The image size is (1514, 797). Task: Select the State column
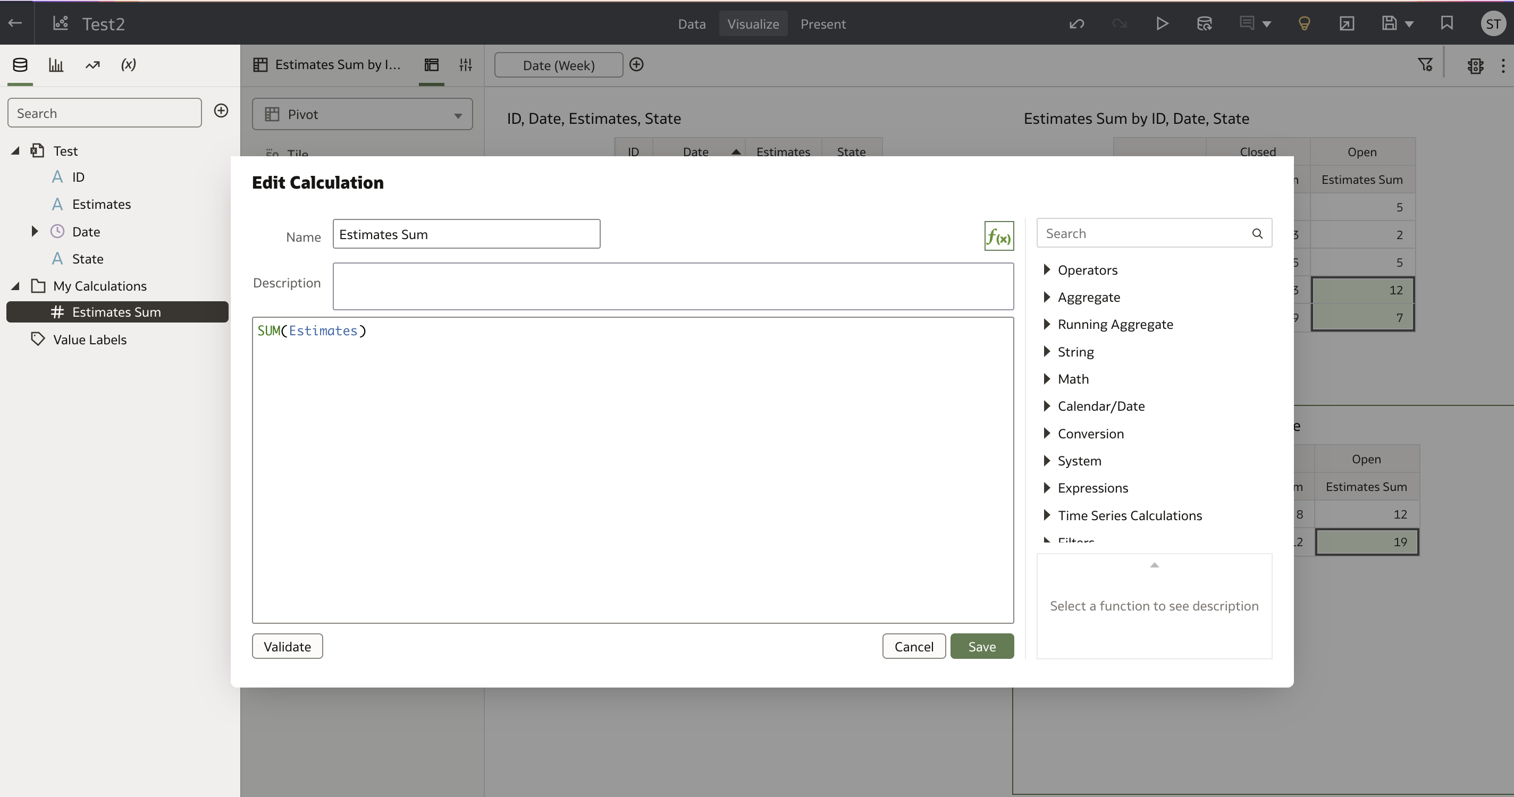(x=88, y=259)
